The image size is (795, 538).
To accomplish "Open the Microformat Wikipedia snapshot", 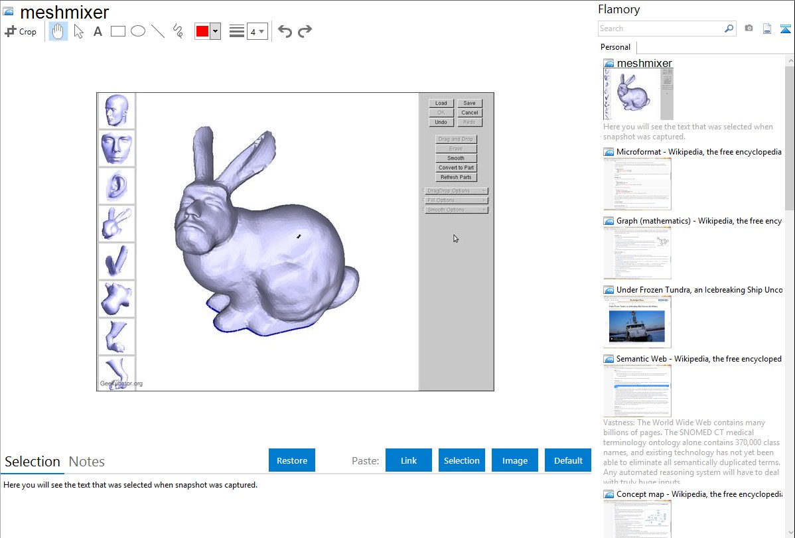I will pos(699,152).
